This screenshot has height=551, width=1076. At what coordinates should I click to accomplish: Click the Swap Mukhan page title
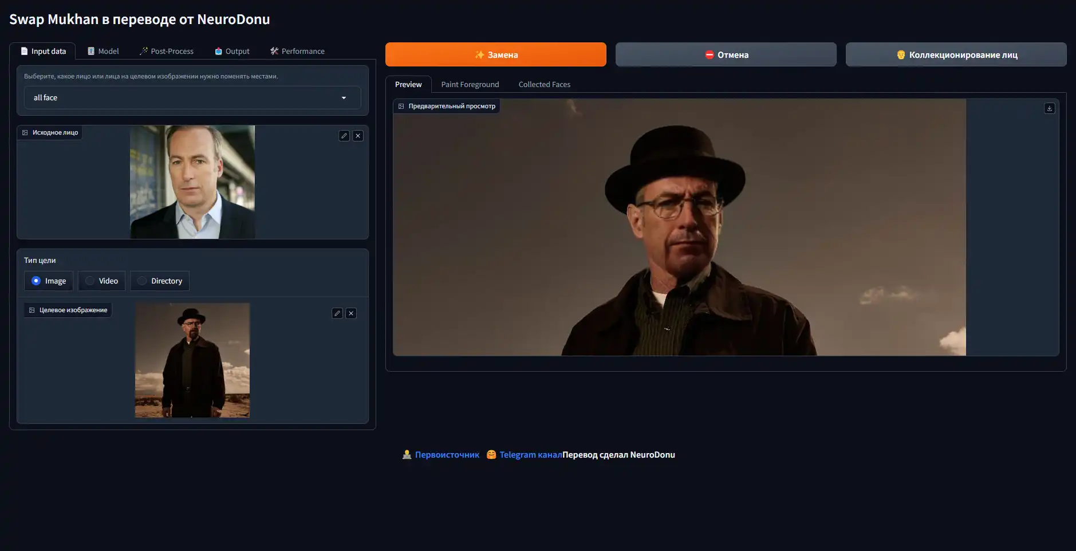(139, 19)
